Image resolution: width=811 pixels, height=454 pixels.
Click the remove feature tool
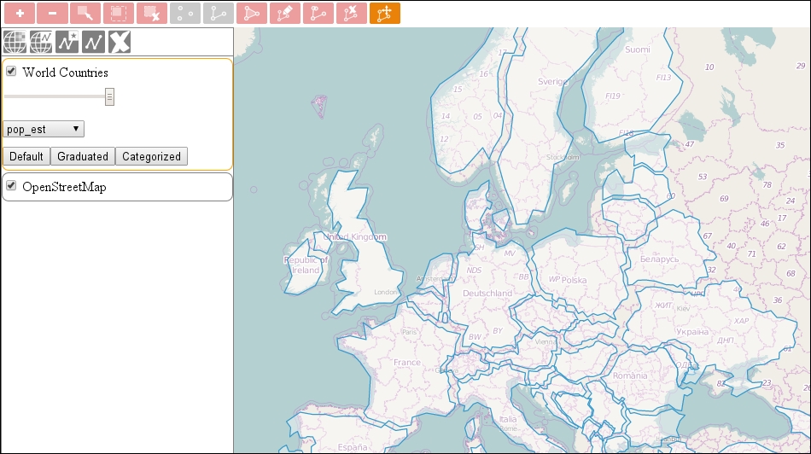coord(351,14)
